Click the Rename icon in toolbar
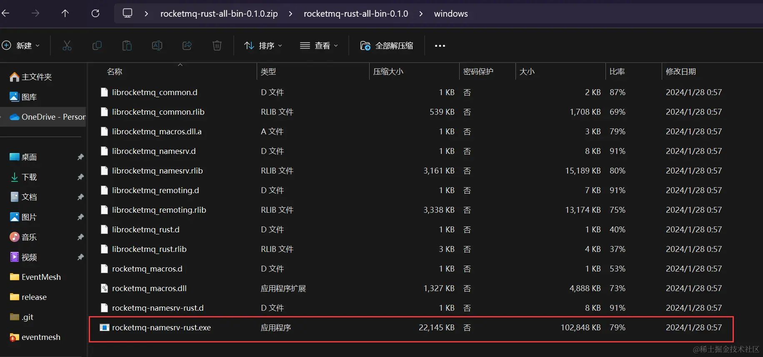763x357 pixels. 157,45
